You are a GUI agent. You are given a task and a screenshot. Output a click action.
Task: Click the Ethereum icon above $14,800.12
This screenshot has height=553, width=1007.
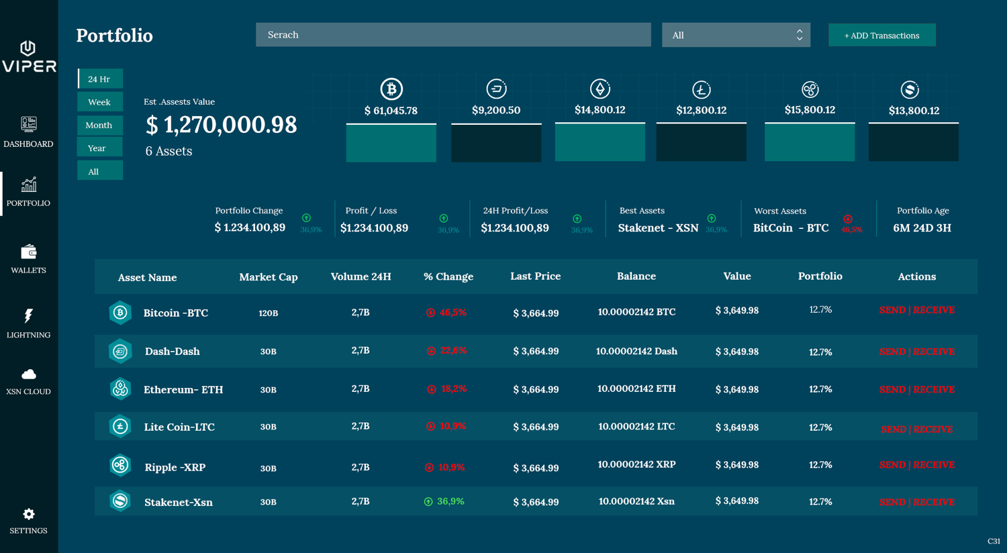[x=600, y=89]
